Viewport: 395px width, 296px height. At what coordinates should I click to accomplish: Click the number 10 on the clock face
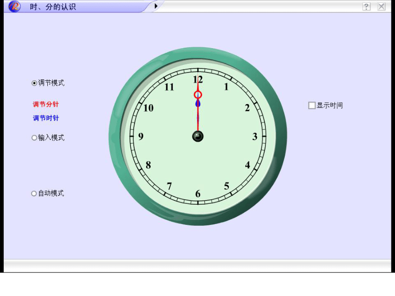click(148, 108)
